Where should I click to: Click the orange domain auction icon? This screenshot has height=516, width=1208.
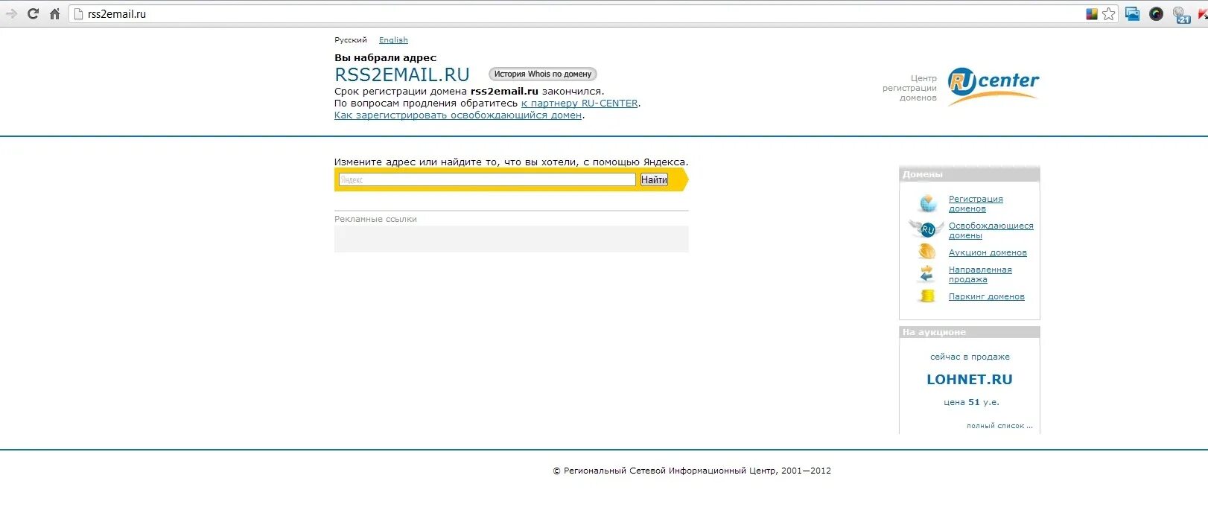pos(927,252)
